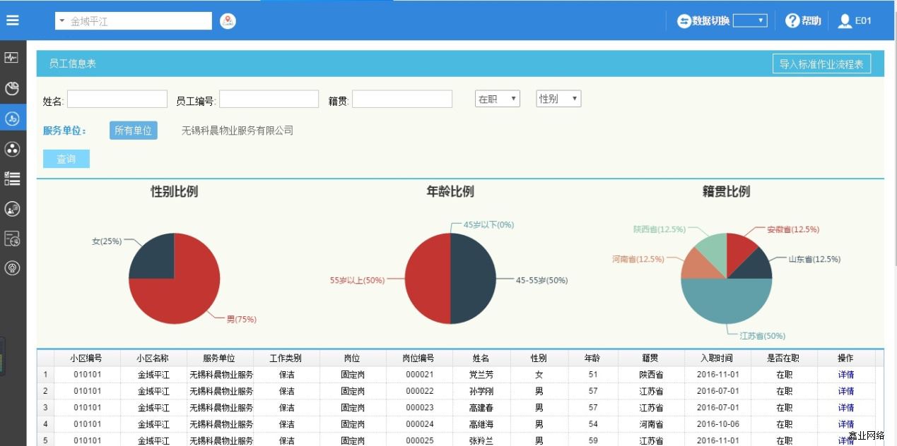The height and width of the screenshot is (446, 897).
Task: Select the 所有单位 filter tab
Action: tap(133, 131)
